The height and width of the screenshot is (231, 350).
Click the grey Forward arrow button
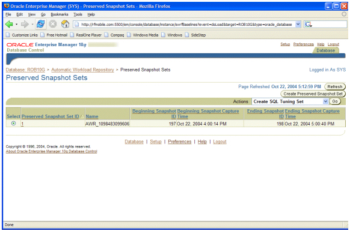25,24
